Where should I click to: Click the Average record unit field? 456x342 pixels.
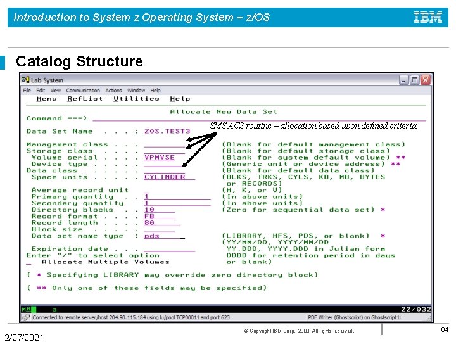[146, 190]
